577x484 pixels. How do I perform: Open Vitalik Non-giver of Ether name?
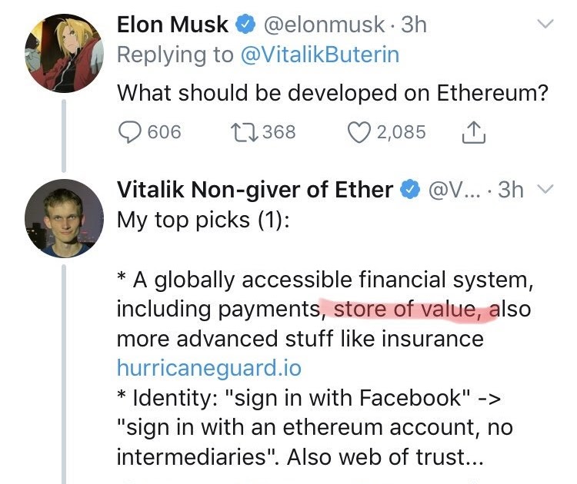click(255, 190)
